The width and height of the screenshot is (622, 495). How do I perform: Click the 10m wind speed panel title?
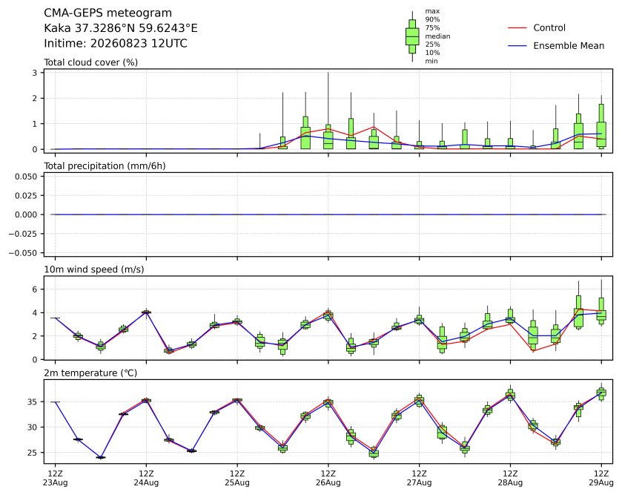click(x=94, y=269)
